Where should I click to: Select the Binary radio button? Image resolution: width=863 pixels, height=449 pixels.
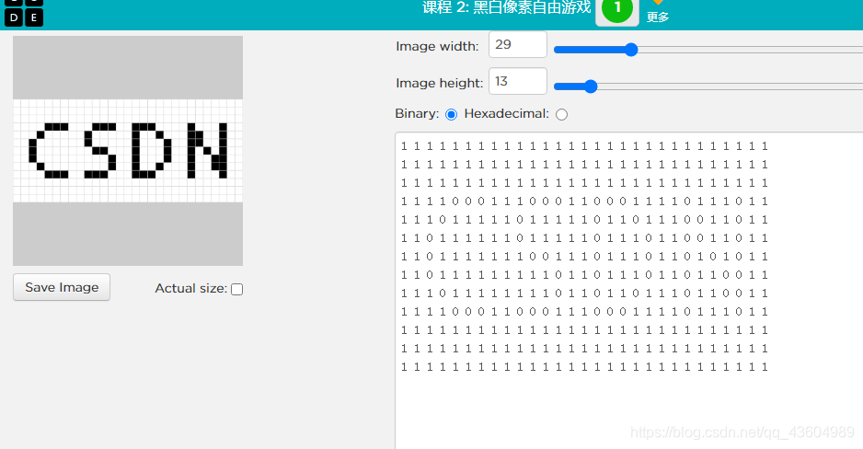click(x=452, y=114)
